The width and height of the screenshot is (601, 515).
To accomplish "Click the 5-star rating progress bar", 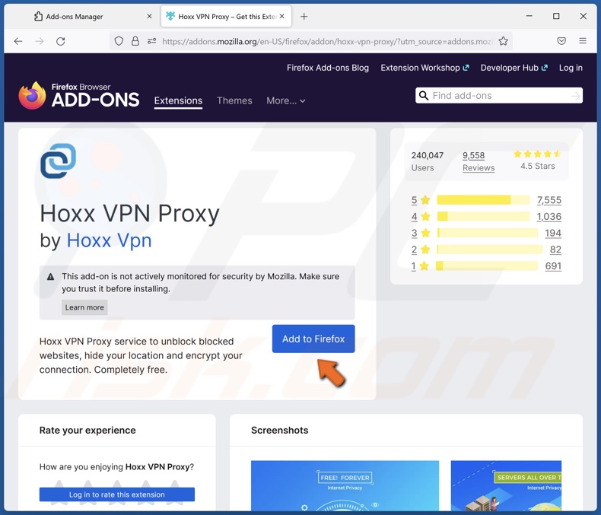I will tap(483, 199).
